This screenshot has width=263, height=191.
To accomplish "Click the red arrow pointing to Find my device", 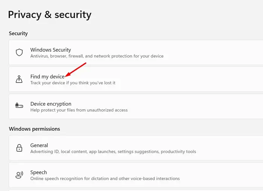I will pos(76,70).
